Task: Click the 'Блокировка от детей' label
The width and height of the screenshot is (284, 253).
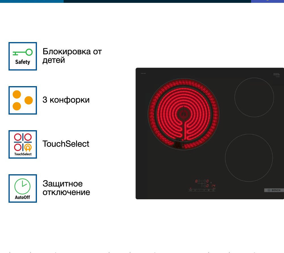Action: click(72, 56)
